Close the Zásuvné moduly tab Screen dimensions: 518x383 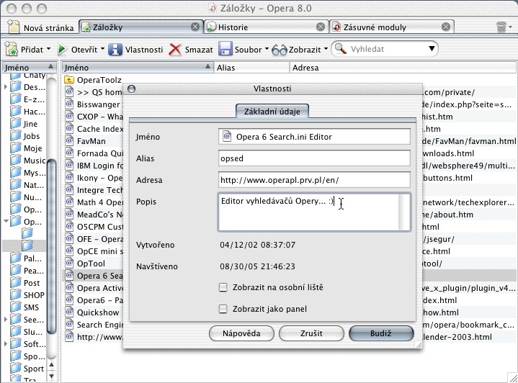click(x=446, y=27)
